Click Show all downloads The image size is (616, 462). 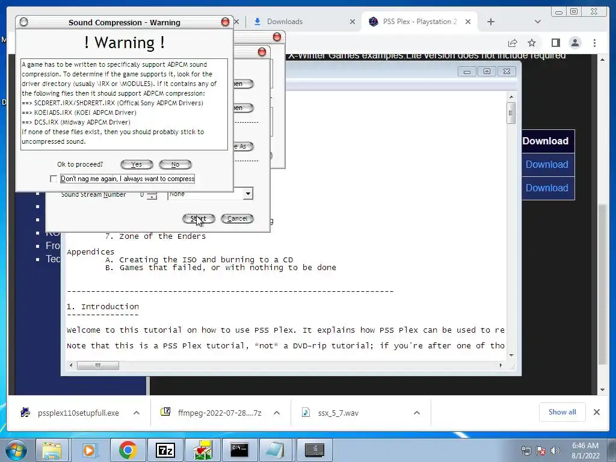[562, 412]
